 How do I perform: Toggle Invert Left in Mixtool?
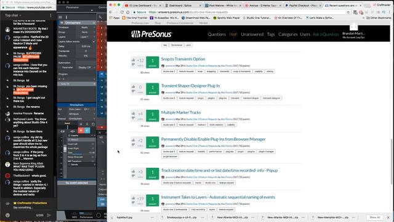tap(92, 144)
